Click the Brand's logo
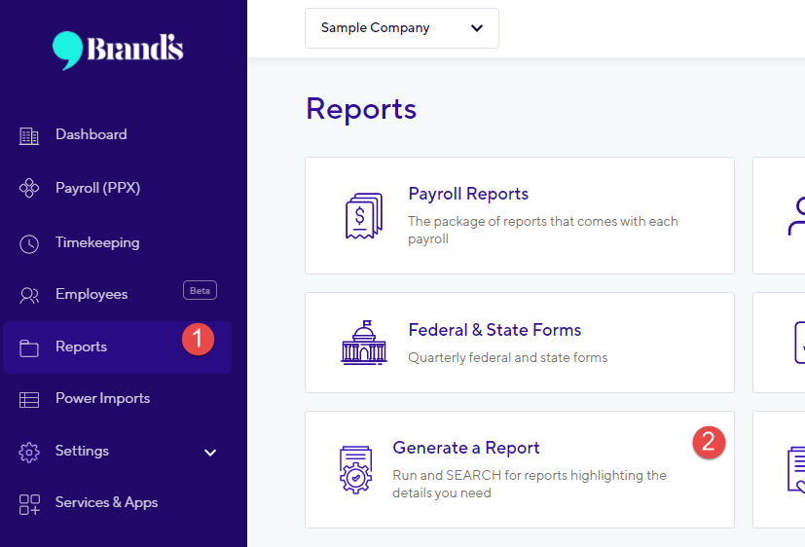This screenshot has width=805, height=547. [x=118, y=51]
